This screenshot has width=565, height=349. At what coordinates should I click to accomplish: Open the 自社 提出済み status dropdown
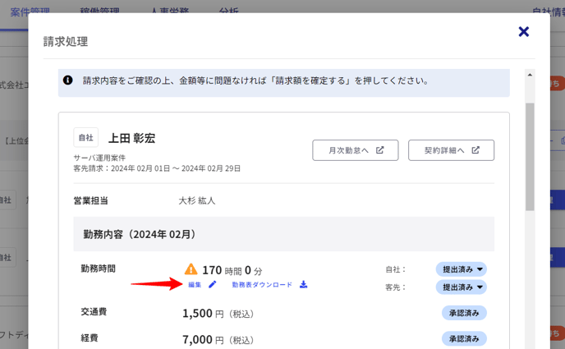point(461,269)
